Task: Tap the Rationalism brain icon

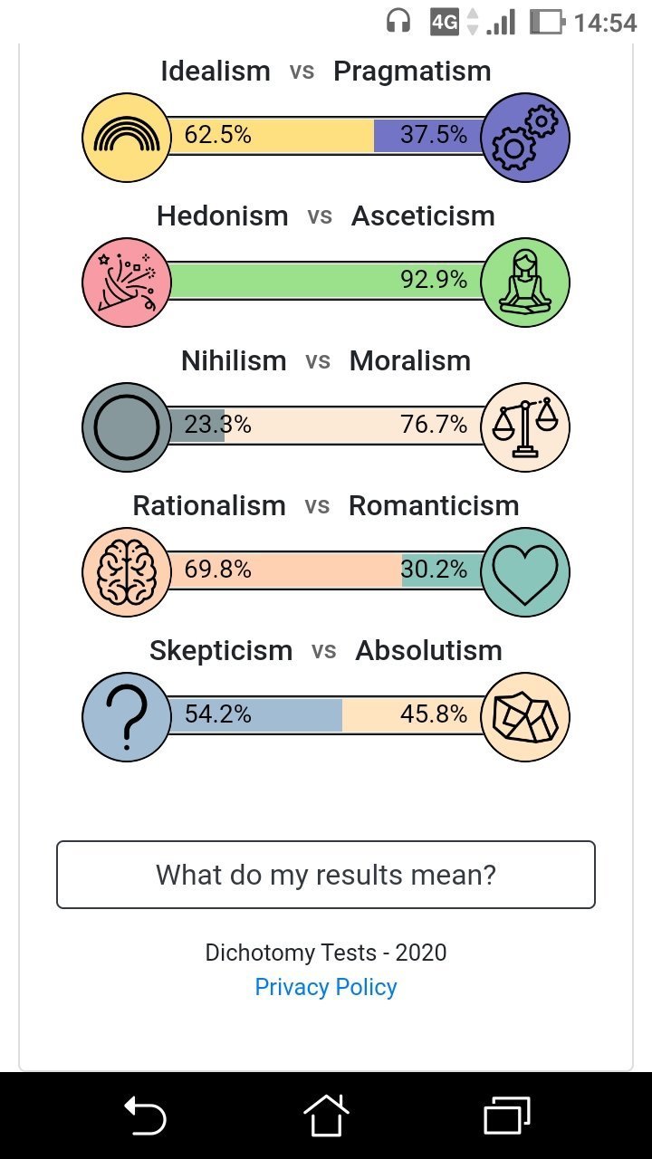Action: click(x=127, y=571)
